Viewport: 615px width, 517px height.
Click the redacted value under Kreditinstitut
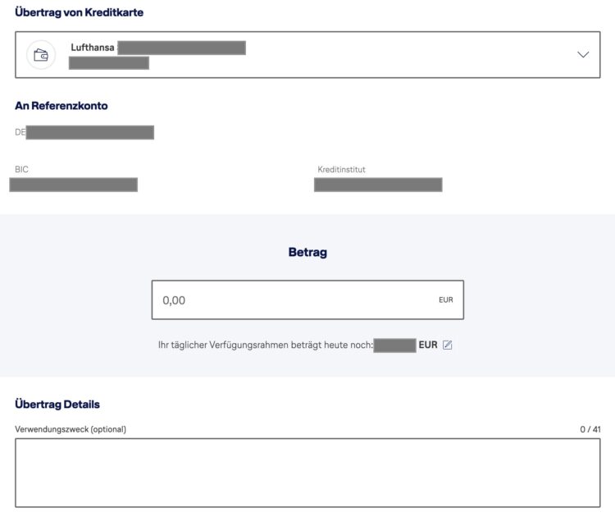pyautogui.click(x=378, y=185)
